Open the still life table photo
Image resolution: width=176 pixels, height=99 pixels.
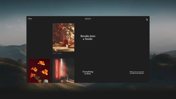click(x=64, y=37)
